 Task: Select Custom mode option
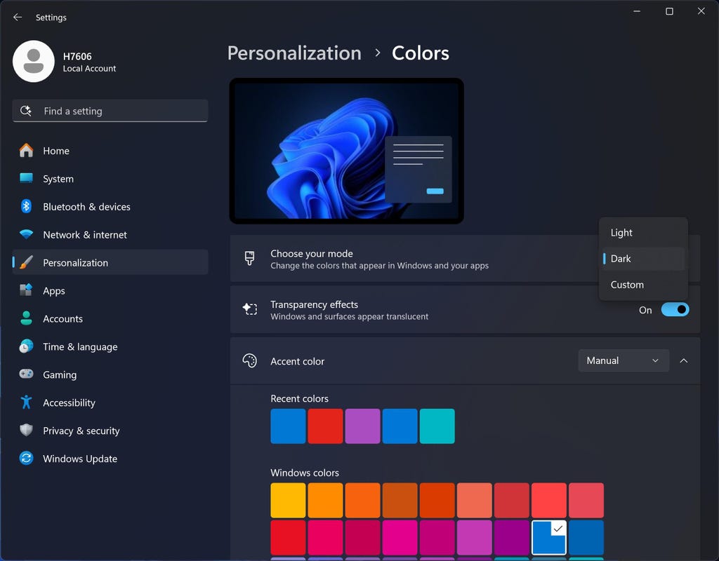point(643,285)
